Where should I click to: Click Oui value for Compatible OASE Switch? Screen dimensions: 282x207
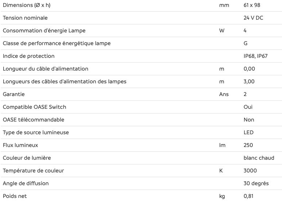click(x=248, y=107)
